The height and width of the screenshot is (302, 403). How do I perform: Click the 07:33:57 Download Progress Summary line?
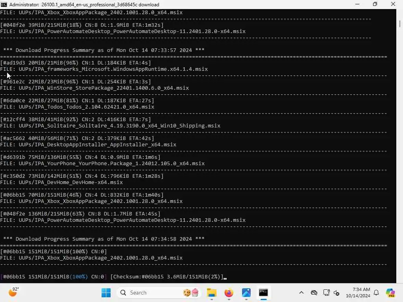(104, 50)
